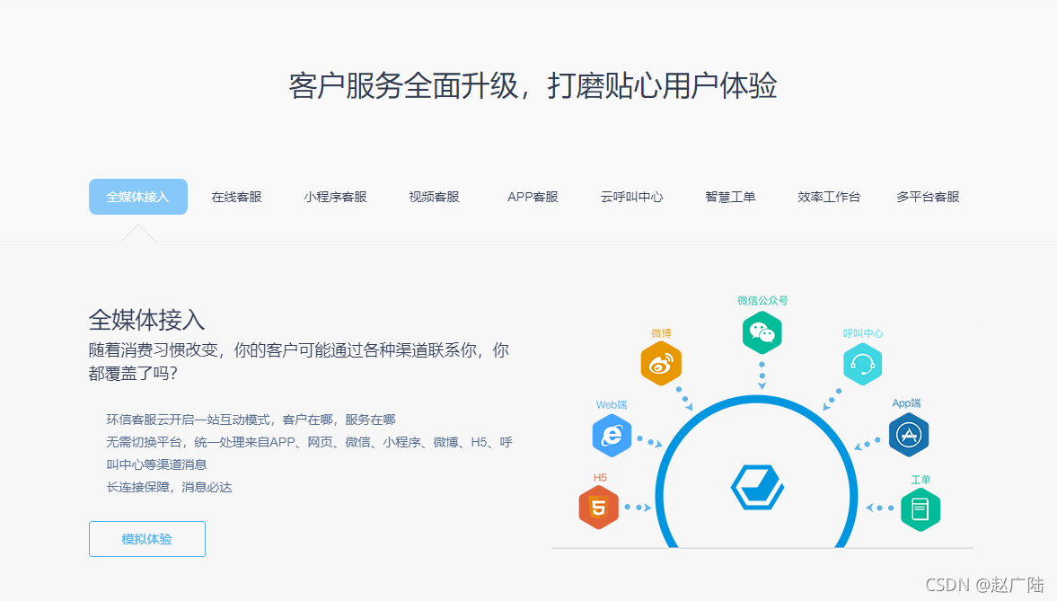Open the 视频客服 tab
1057x601 pixels.
[x=433, y=198]
